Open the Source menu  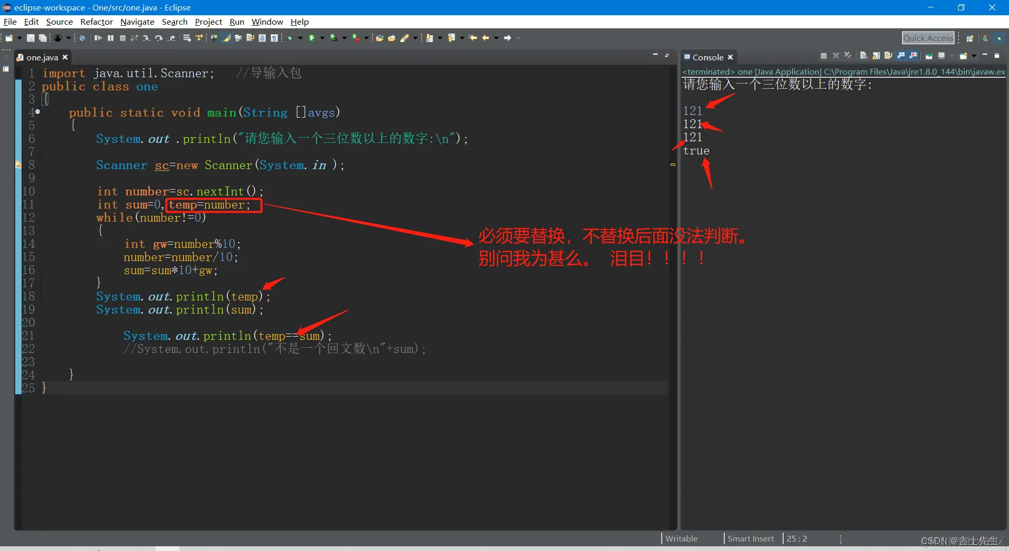click(x=59, y=22)
